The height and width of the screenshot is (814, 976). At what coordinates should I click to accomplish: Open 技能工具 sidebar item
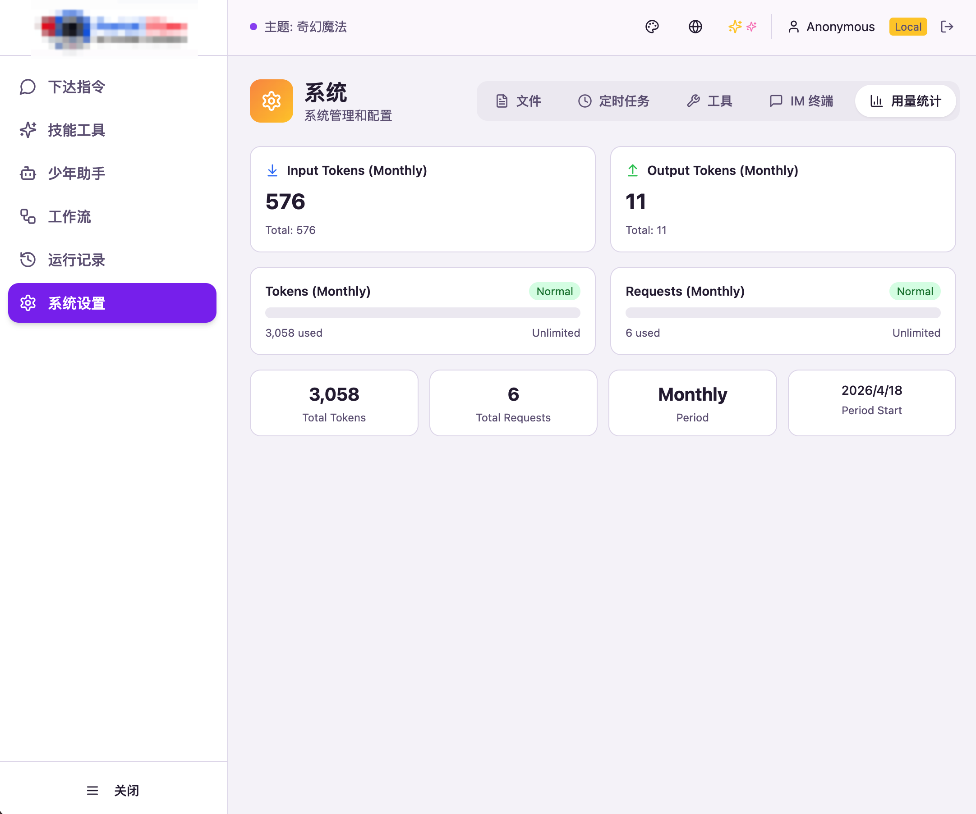[77, 130]
